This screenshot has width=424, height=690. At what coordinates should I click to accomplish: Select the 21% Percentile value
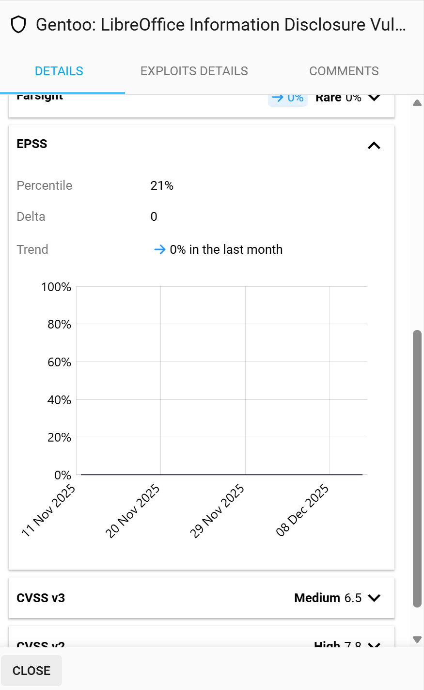tap(162, 186)
